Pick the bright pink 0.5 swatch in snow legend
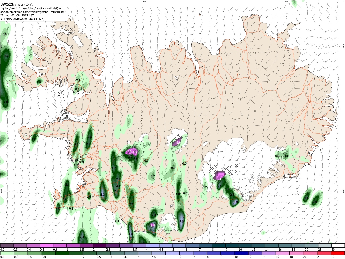Image resolution: width=345 pixels, height=259 pixels. coord(46,246)
